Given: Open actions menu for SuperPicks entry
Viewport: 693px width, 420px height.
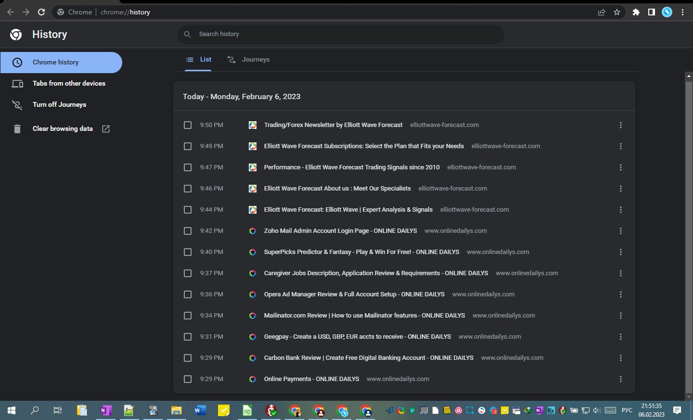Looking at the screenshot, I should tap(621, 252).
